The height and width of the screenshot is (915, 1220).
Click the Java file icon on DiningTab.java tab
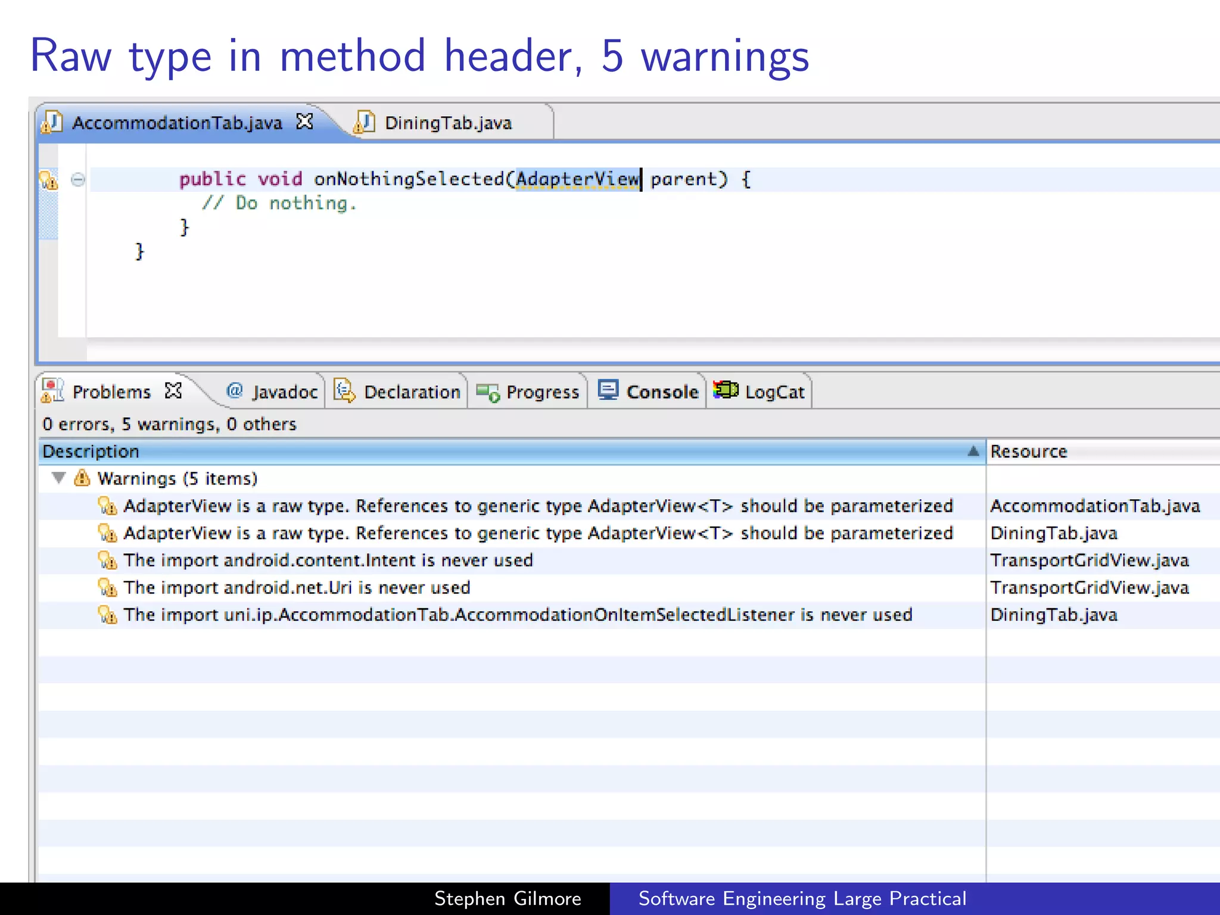click(364, 123)
